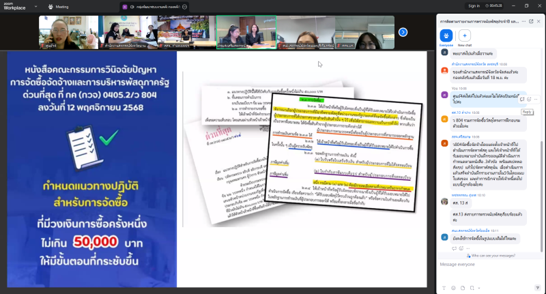Click the Everyone chat channel icon
This screenshot has height=294, width=546.
click(446, 36)
